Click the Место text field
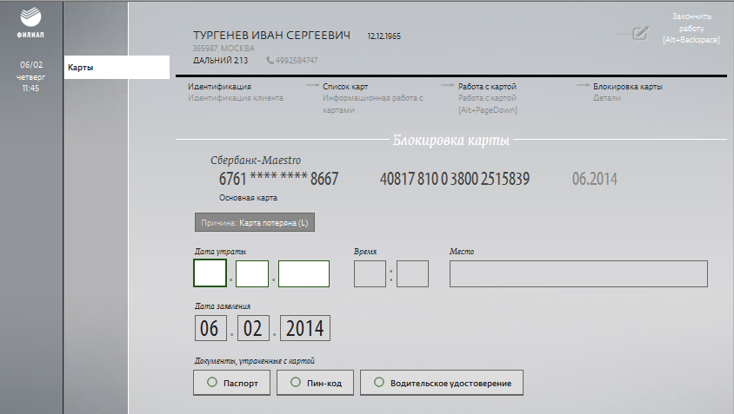Screen dimensions: 734x414 [578, 273]
